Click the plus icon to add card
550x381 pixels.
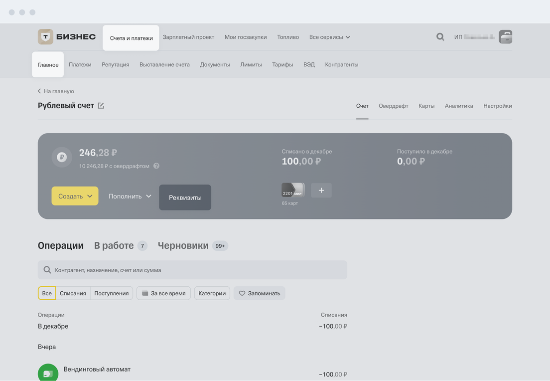coord(321,190)
